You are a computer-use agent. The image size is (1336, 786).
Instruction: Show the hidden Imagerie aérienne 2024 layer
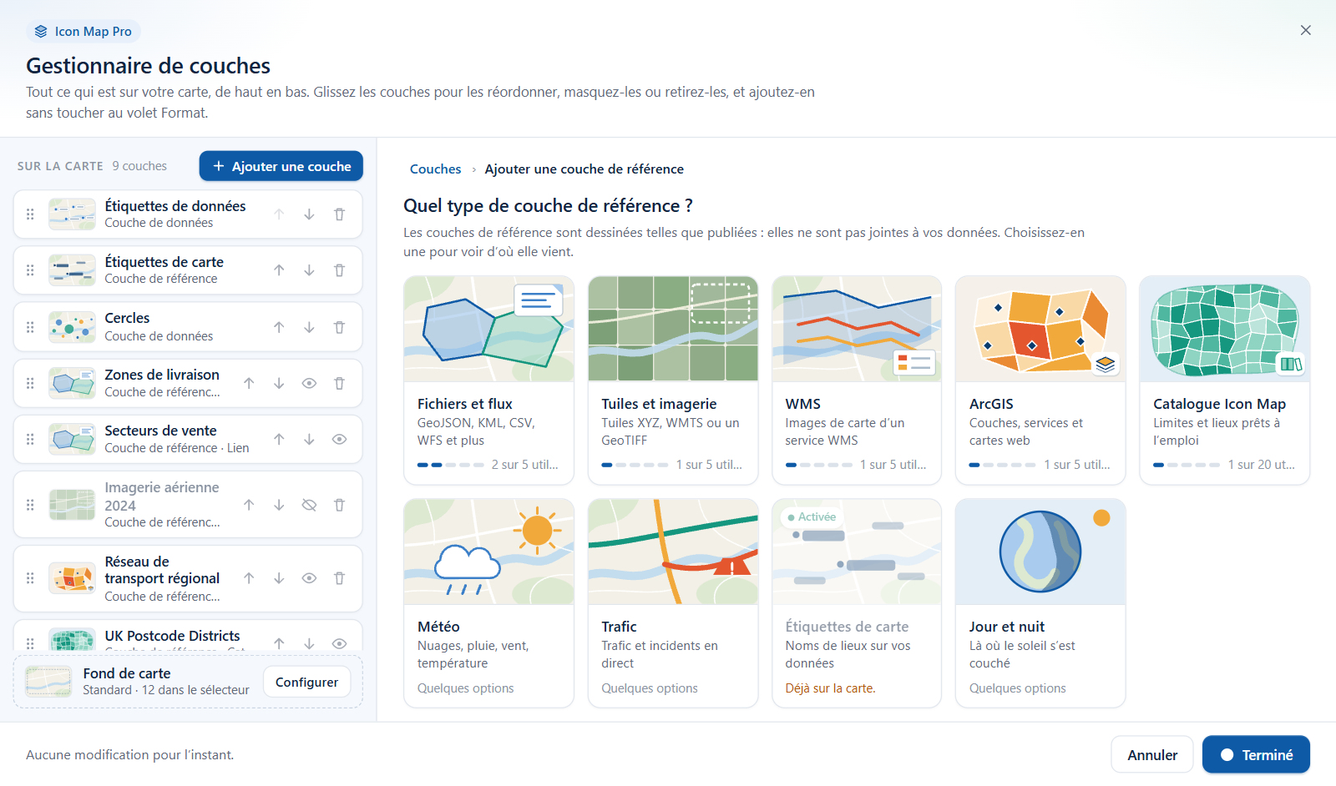coord(309,505)
